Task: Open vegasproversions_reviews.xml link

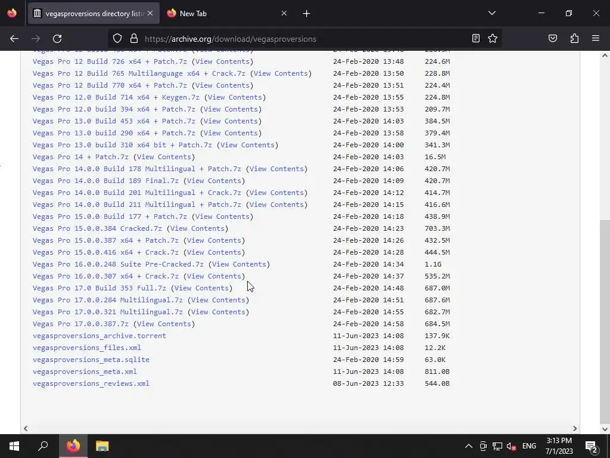Action: [91, 383]
